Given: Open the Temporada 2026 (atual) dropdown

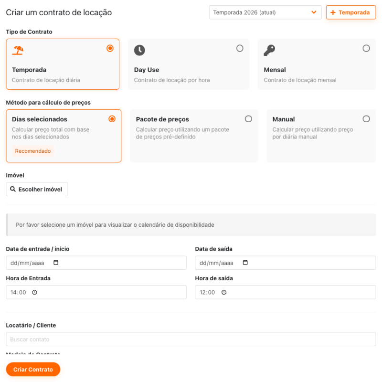Looking at the screenshot, I should coord(265,12).
